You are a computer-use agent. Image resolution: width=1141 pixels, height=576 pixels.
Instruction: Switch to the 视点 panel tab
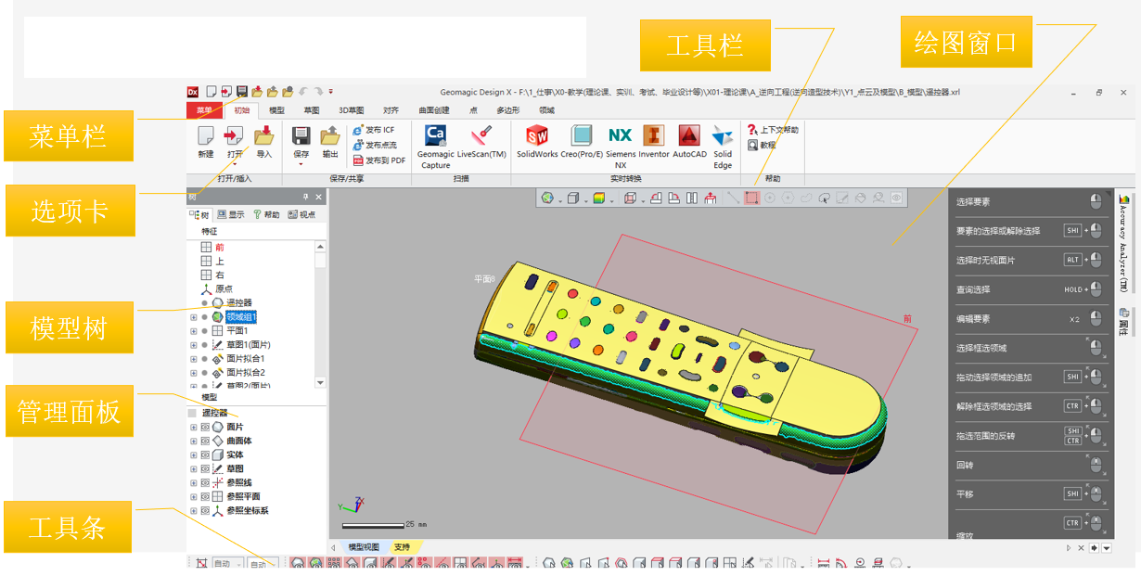click(x=301, y=214)
